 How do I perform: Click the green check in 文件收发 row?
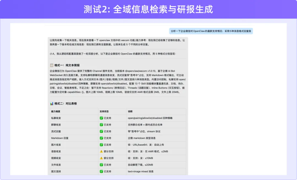tap(101, 165)
